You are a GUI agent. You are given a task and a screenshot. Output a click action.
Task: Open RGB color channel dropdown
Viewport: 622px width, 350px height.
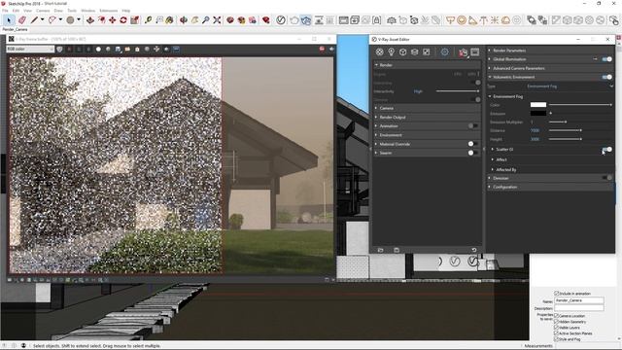[x=30, y=49]
